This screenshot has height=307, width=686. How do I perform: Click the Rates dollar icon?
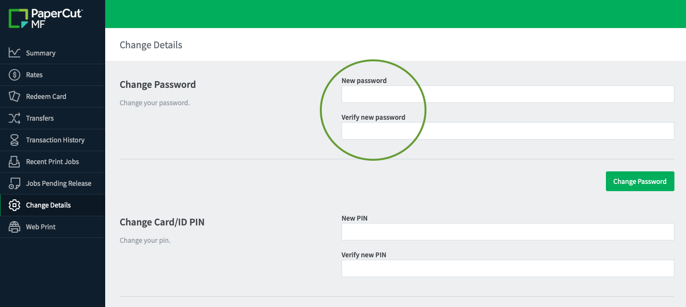pos(14,75)
